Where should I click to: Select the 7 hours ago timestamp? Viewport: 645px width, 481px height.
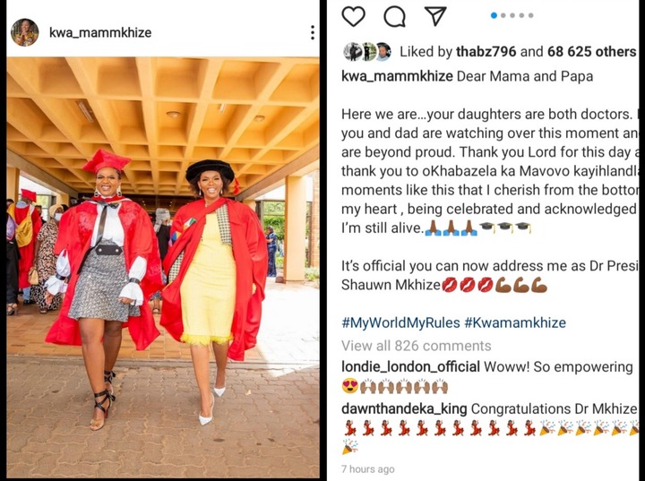[368, 469]
